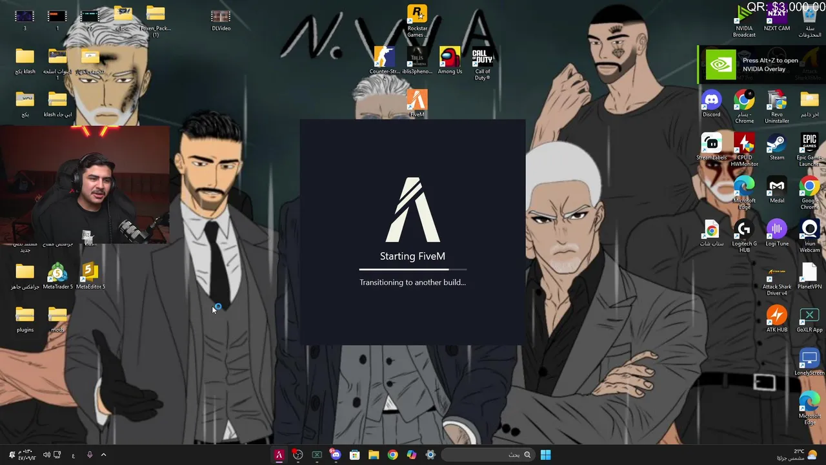Expand the hidden system tray icons
826x465 pixels.
coord(103,455)
